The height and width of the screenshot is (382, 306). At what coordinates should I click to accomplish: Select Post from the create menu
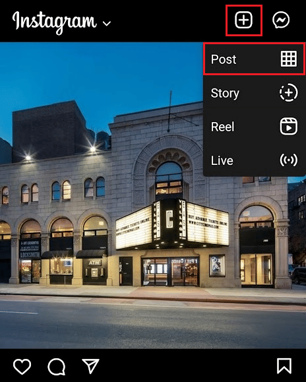click(255, 59)
